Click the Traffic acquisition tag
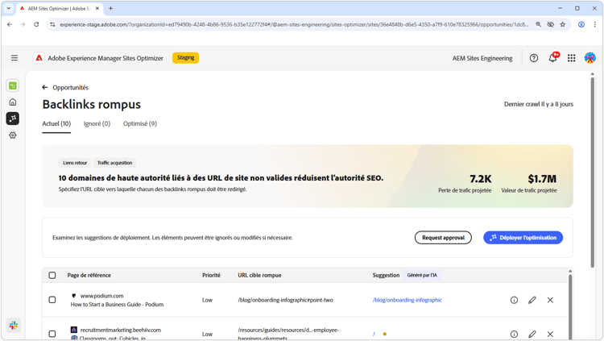 114,163
